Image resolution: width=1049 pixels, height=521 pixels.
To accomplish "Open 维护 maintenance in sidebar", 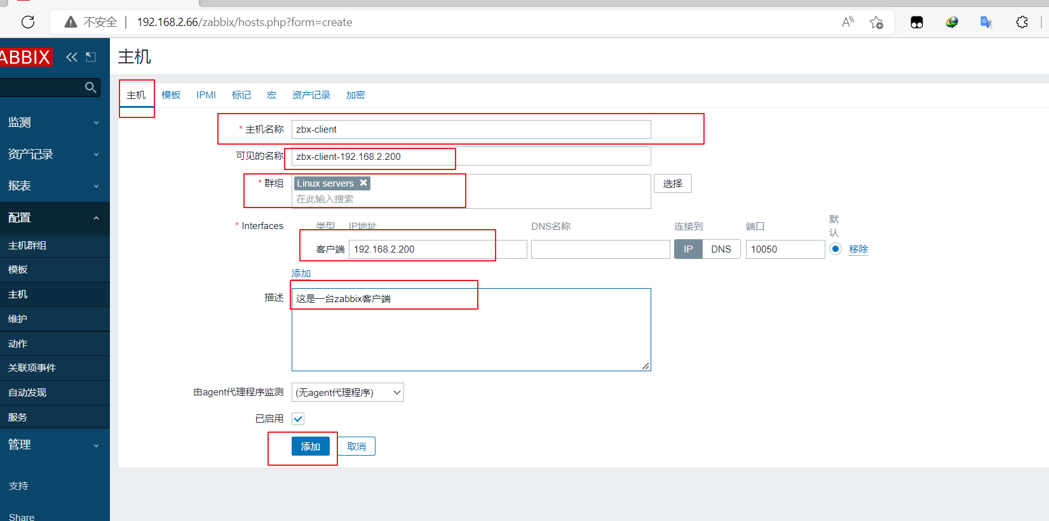I will 55,319.
